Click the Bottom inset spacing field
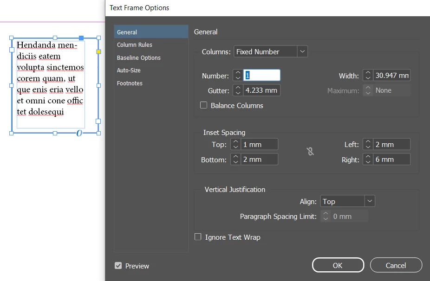430x281 pixels. click(259, 160)
